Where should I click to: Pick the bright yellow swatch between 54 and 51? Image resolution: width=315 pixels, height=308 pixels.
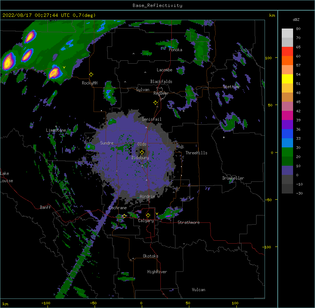(287, 79)
